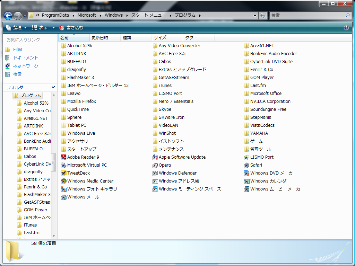Screen dimensions: 355x266
Task: Select the ゲーム folder
Action: [253, 141]
